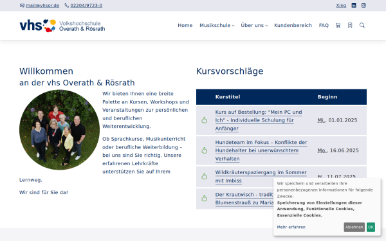Image resolution: width=386 pixels, height=241 pixels.
Task: Click thumbs-up icon for Hundeteam im Fokus course
Action: pos(204,150)
